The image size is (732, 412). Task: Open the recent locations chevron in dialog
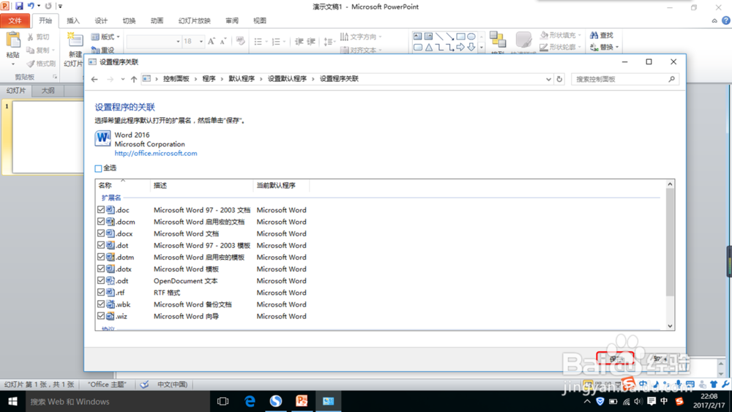tap(123, 79)
